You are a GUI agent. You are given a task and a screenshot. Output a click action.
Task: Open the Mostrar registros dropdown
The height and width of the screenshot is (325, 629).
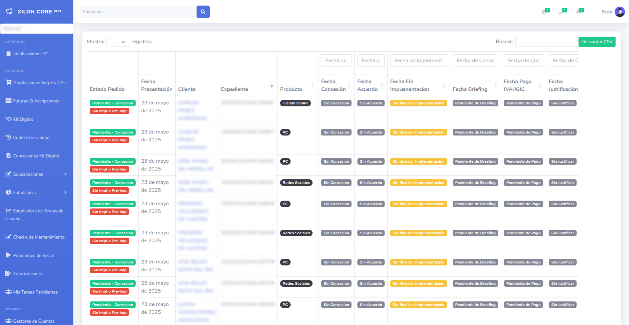pyautogui.click(x=118, y=42)
